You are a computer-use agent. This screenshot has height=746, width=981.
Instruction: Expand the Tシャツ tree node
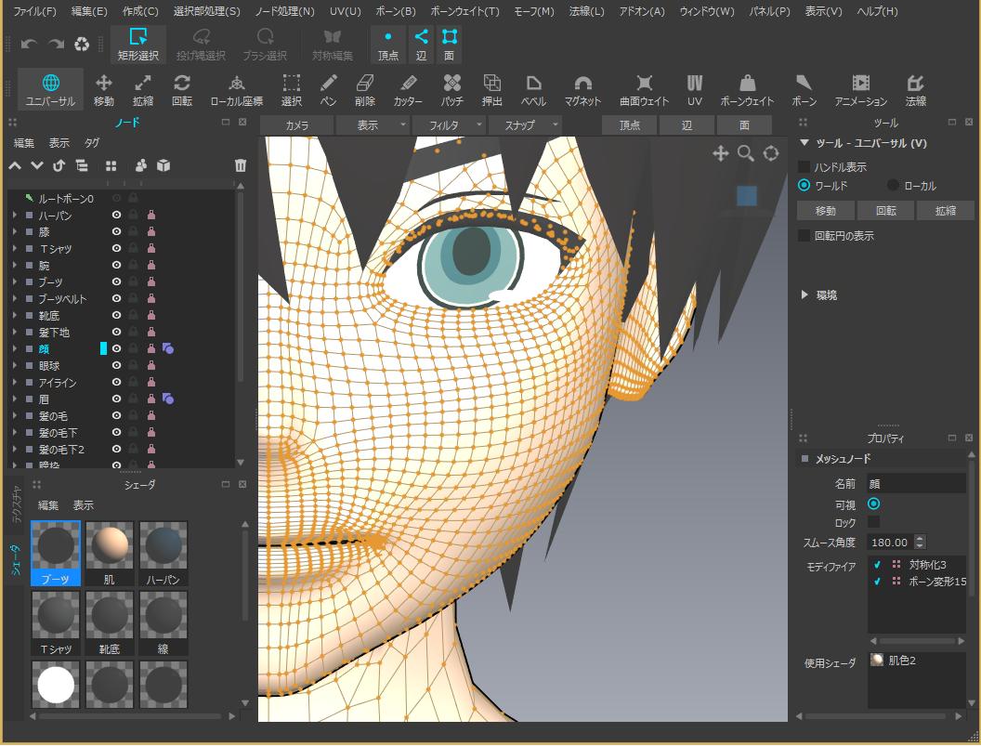point(14,248)
